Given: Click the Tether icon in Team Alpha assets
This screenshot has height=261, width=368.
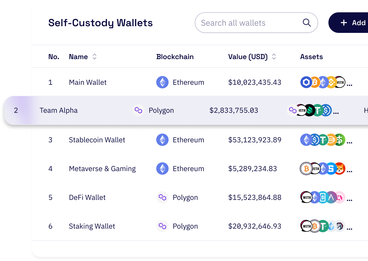Looking at the screenshot, I should [318, 110].
